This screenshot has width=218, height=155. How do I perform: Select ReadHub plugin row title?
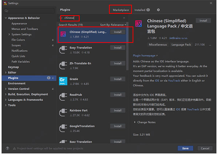[x=76, y=95]
